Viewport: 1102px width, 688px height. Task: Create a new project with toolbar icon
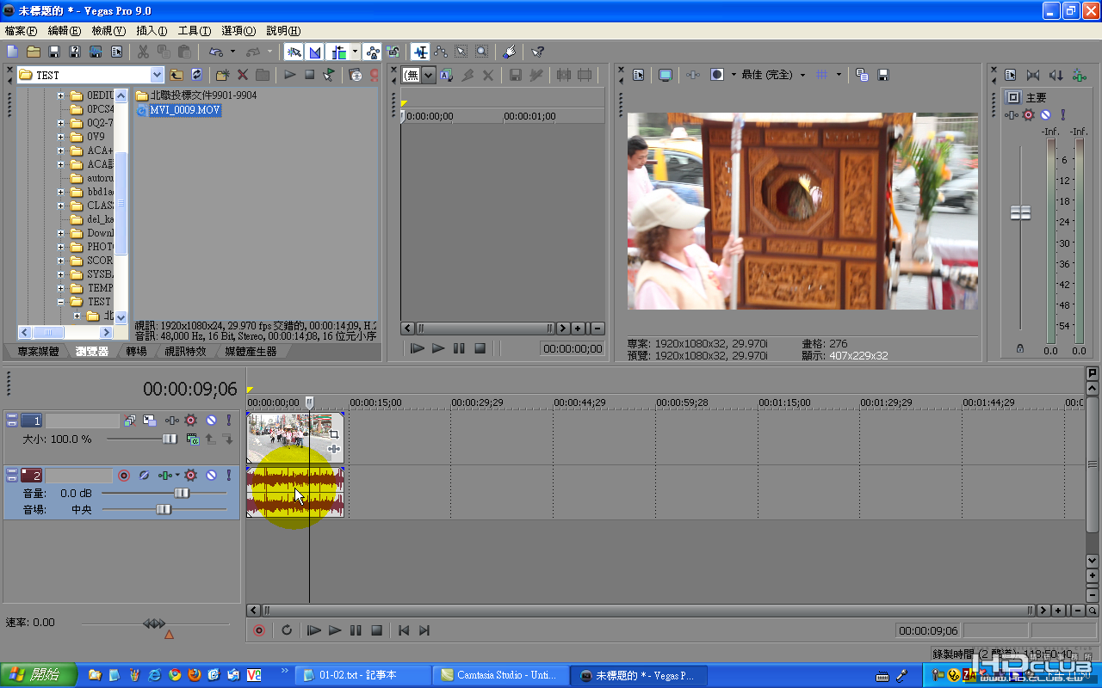pyautogui.click(x=12, y=52)
